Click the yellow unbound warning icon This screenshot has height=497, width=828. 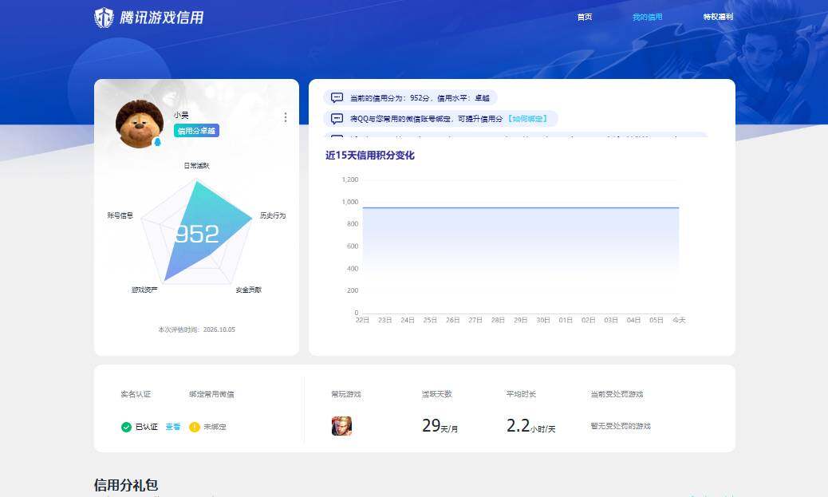click(195, 427)
